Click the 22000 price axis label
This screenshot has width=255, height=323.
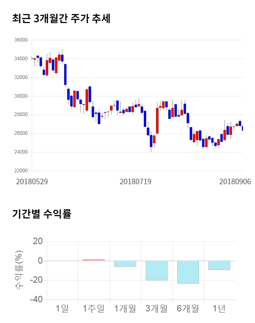20,171
